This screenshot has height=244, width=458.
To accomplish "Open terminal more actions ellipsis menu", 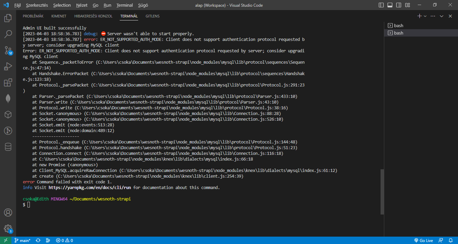I will click(x=433, y=16).
